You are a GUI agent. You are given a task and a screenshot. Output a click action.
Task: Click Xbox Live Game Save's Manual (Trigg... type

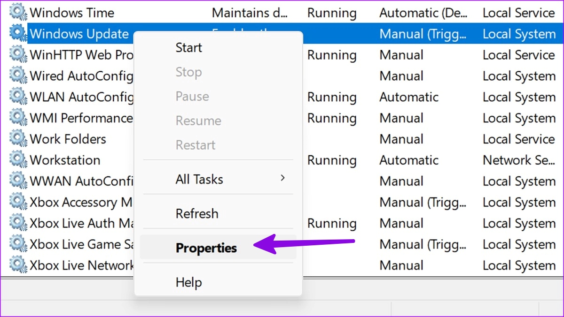[424, 245]
